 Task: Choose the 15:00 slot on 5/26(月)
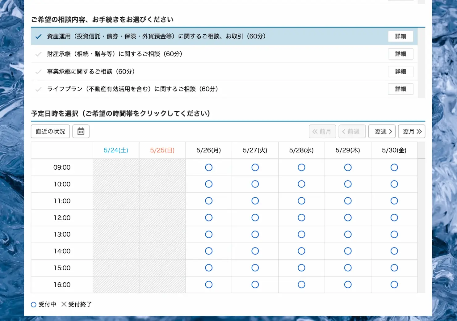(209, 268)
